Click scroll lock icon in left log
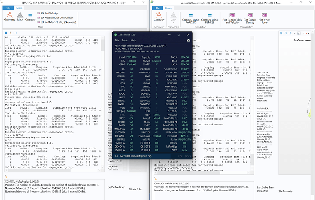 6,33
